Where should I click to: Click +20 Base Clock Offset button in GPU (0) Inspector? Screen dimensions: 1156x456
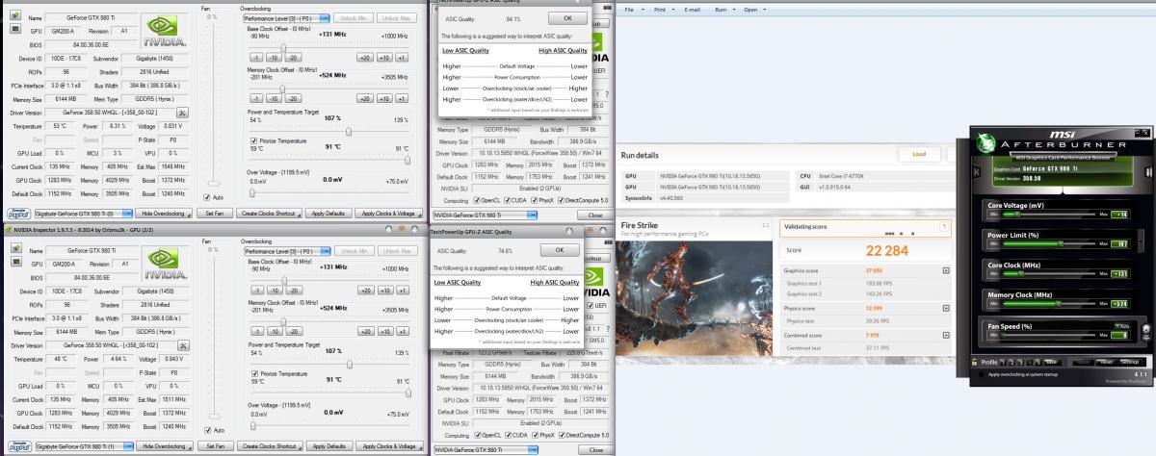click(x=365, y=58)
